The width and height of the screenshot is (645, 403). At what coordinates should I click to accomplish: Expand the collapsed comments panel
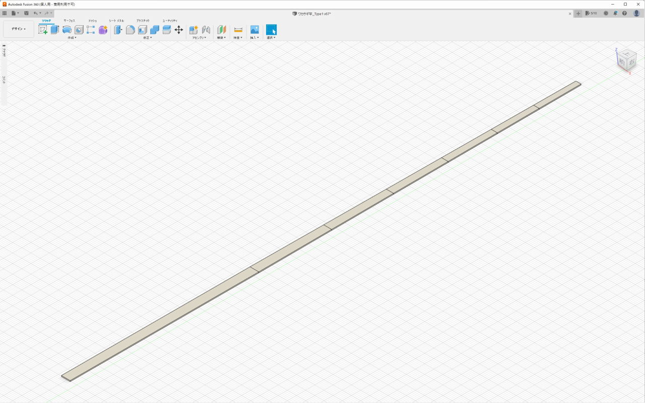[4, 79]
